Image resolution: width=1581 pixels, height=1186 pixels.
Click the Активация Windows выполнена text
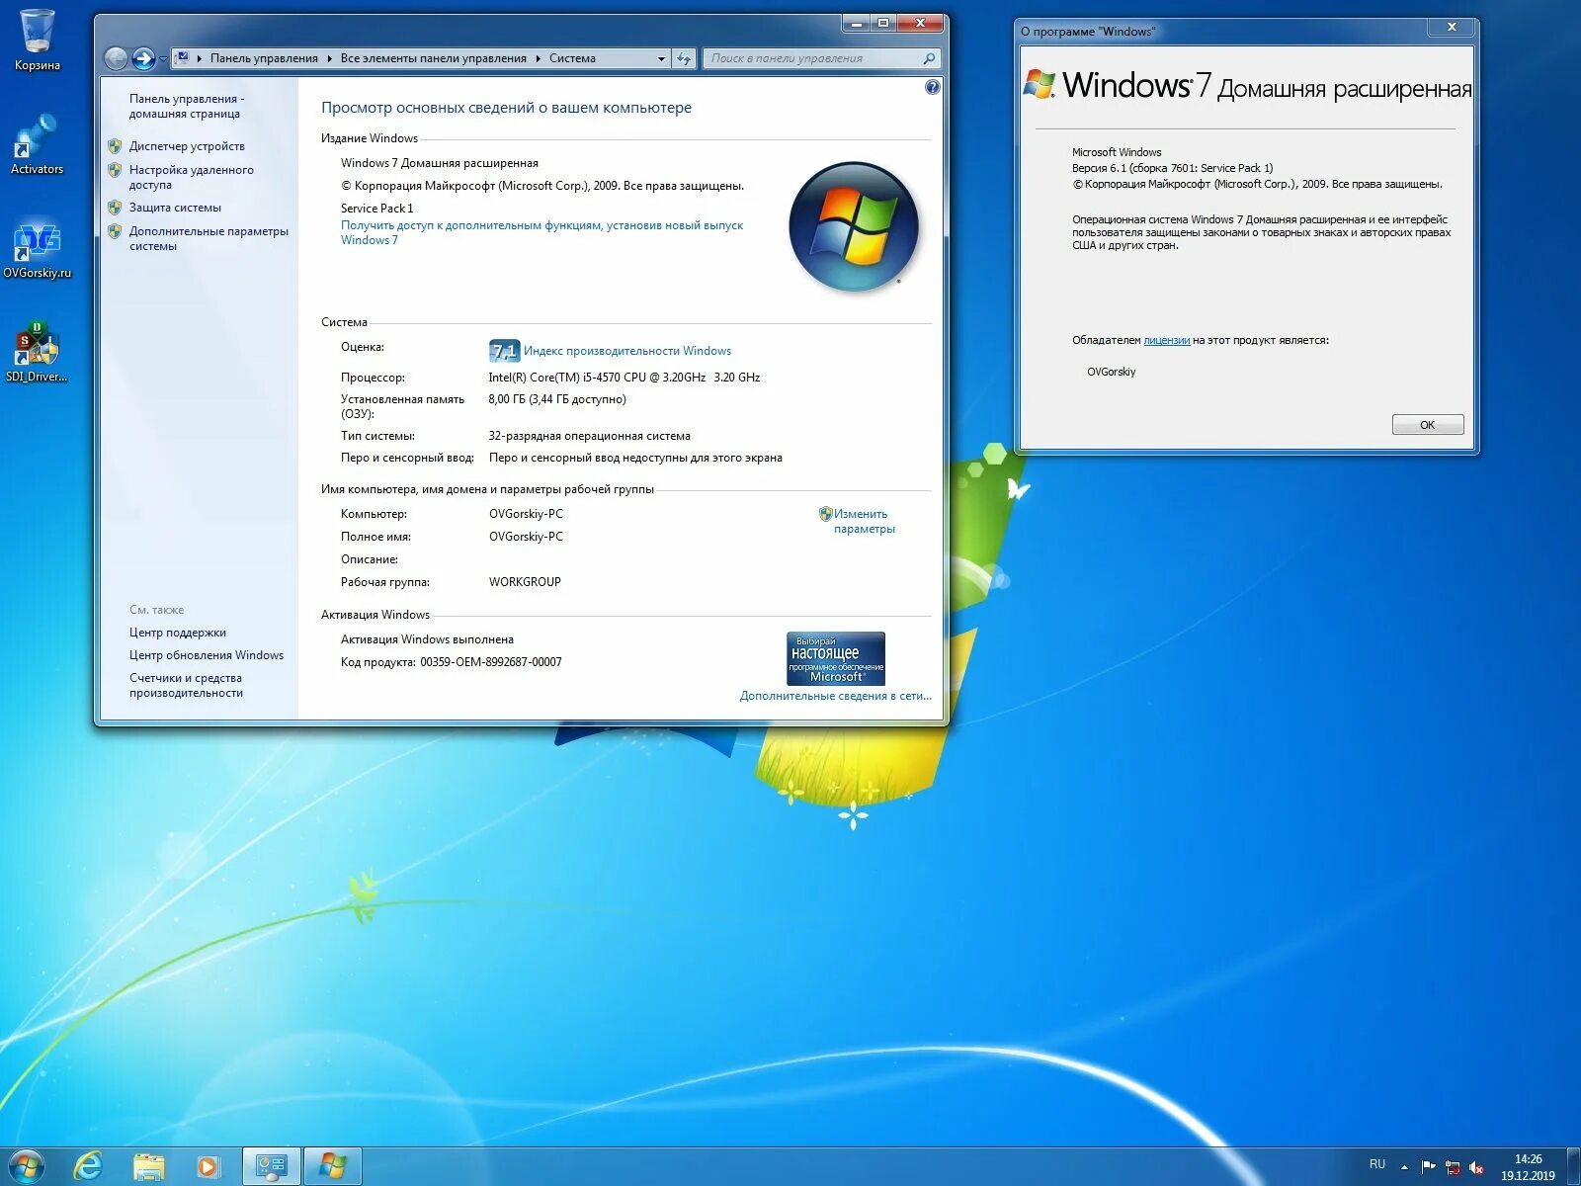[427, 639]
